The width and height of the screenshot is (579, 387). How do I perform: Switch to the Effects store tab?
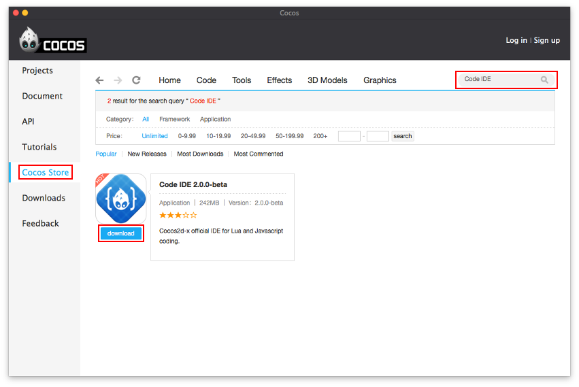pyautogui.click(x=279, y=80)
